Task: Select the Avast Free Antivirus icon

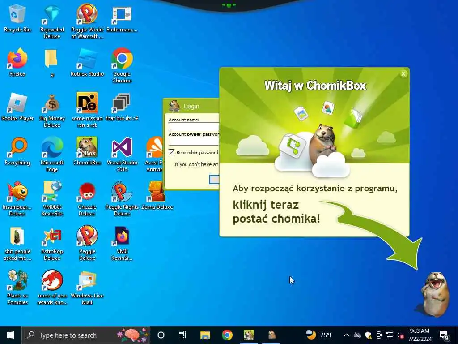Action: pos(154,155)
